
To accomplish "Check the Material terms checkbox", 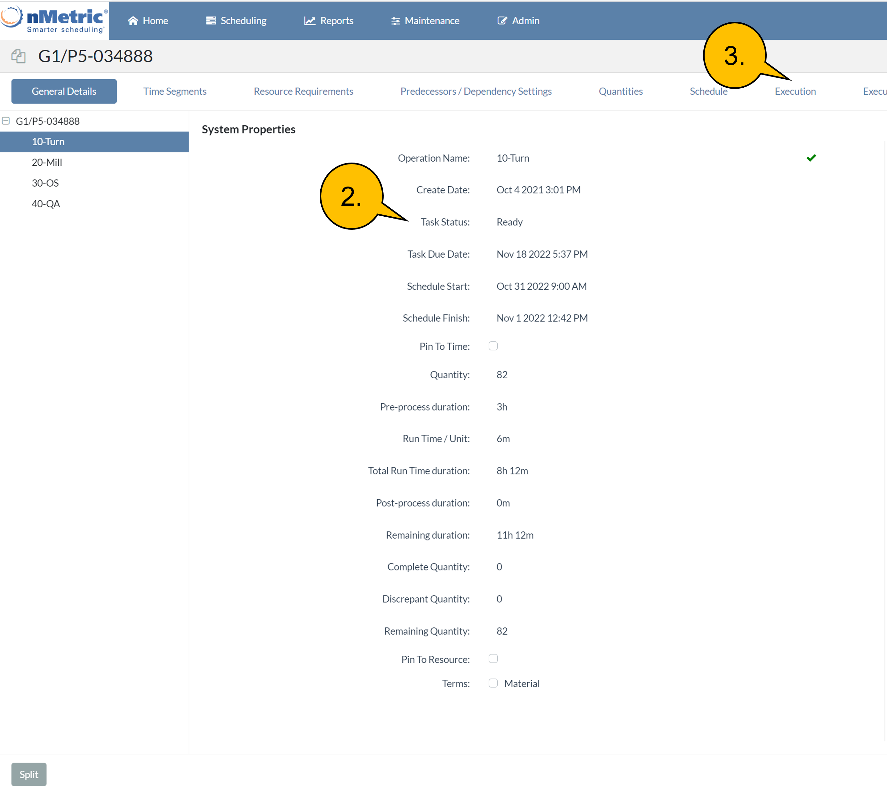I will [493, 683].
